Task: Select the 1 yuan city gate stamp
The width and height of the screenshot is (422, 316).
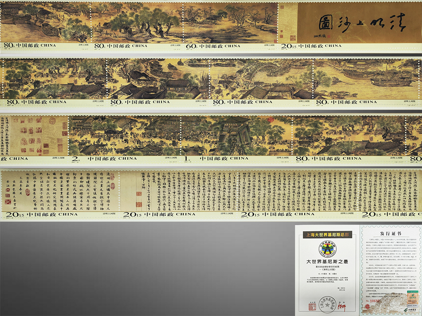Action: 237,139
